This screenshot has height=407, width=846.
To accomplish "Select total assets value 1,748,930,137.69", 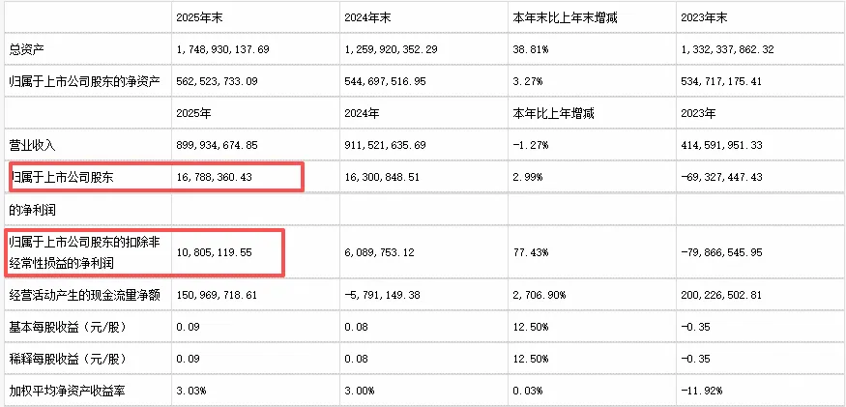I will (x=222, y=49).
